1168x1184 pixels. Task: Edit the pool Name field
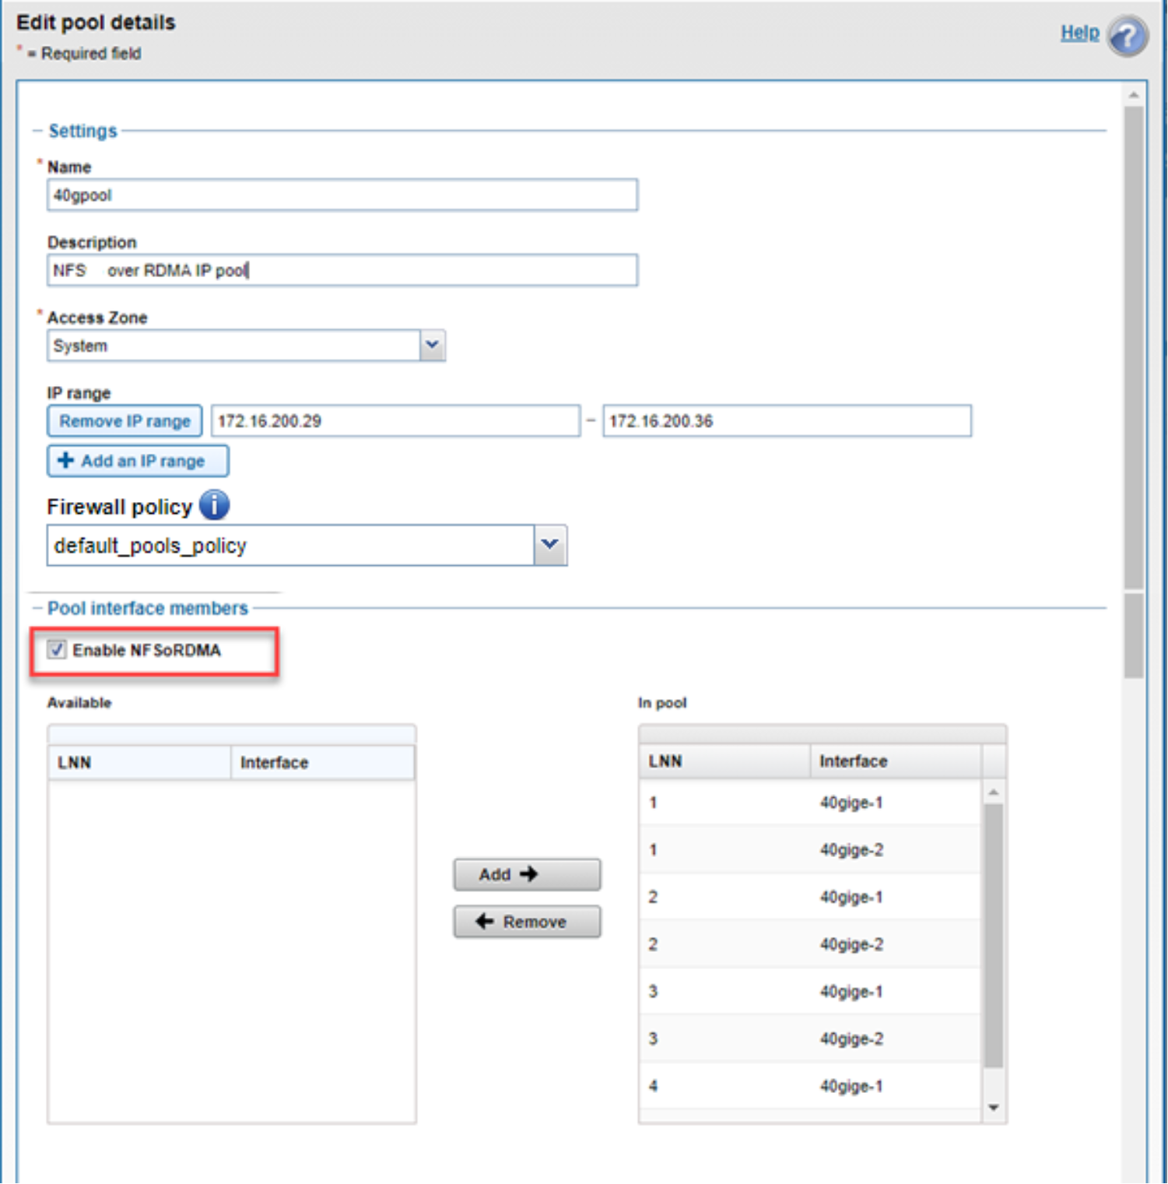click(x=342, y=195)
